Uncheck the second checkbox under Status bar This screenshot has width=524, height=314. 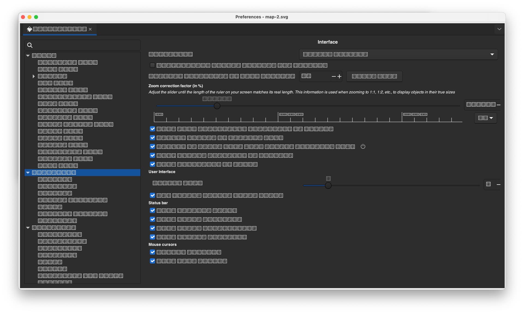pos(152,219)
